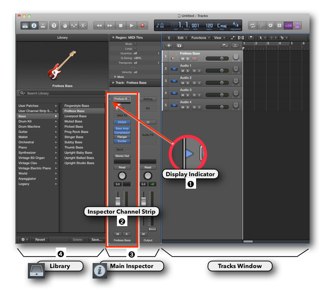Screen dimensions: 324x290
Task: Open the Library panel from the toolbar
Action: (x=25, y=25)
